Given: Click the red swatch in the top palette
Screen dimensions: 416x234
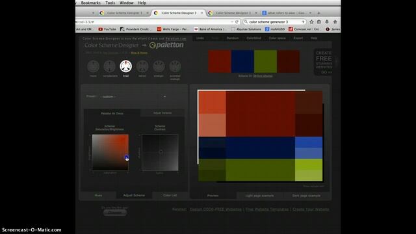Looking at the screenshot, I should click(220, 61).
